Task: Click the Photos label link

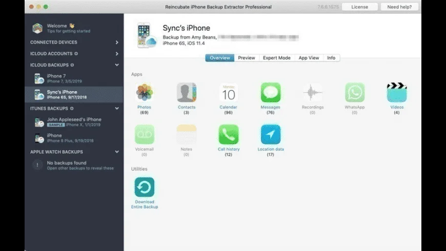Action: tap(144, 107)
